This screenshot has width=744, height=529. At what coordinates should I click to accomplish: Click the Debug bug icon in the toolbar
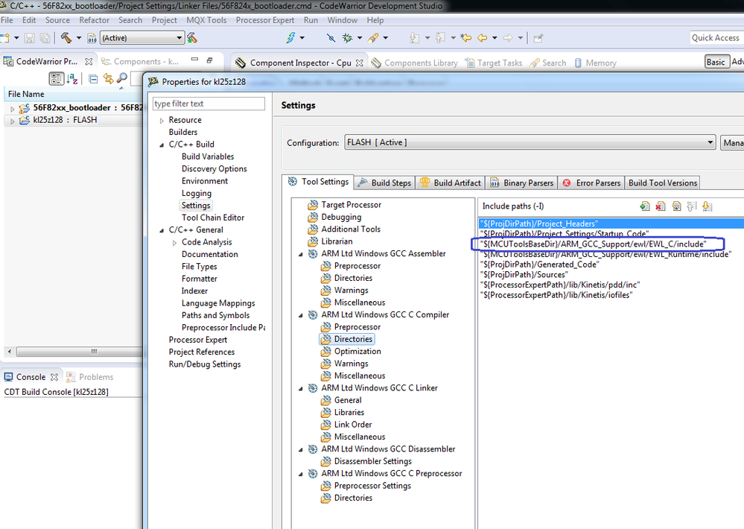(x=347, y=38)
